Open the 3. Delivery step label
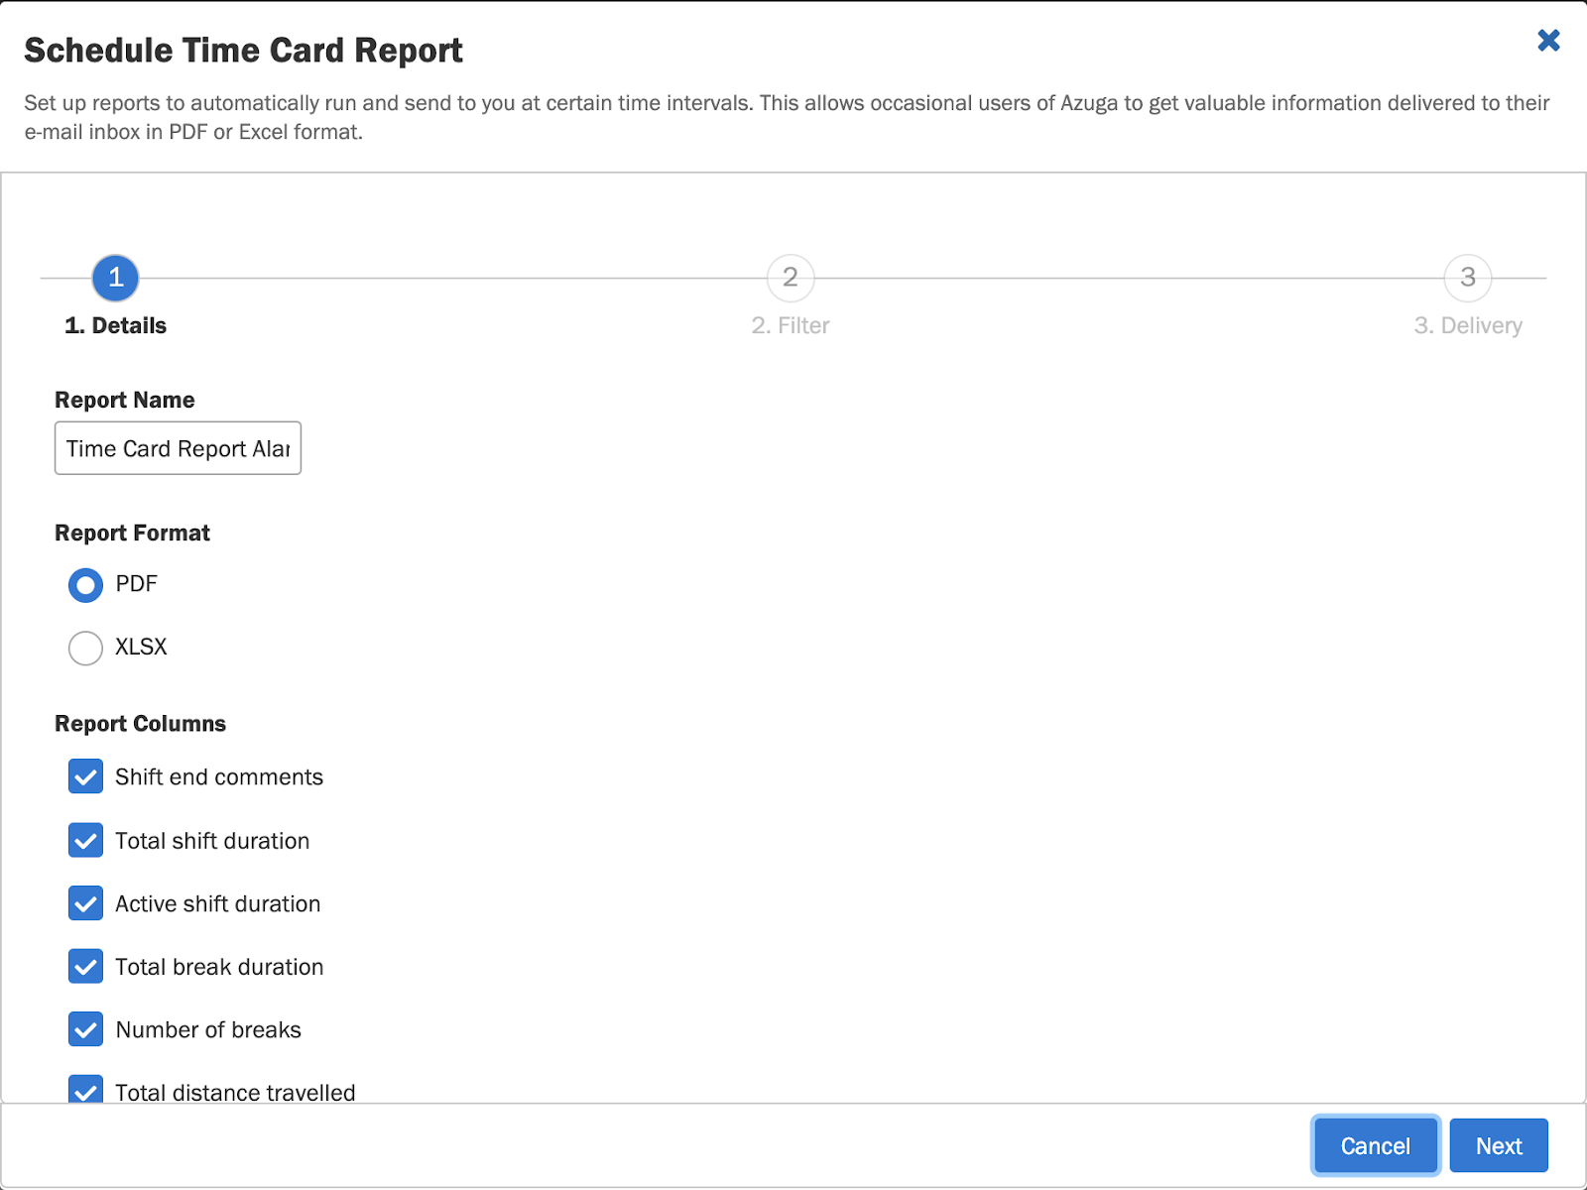 tap(1468, 325)
